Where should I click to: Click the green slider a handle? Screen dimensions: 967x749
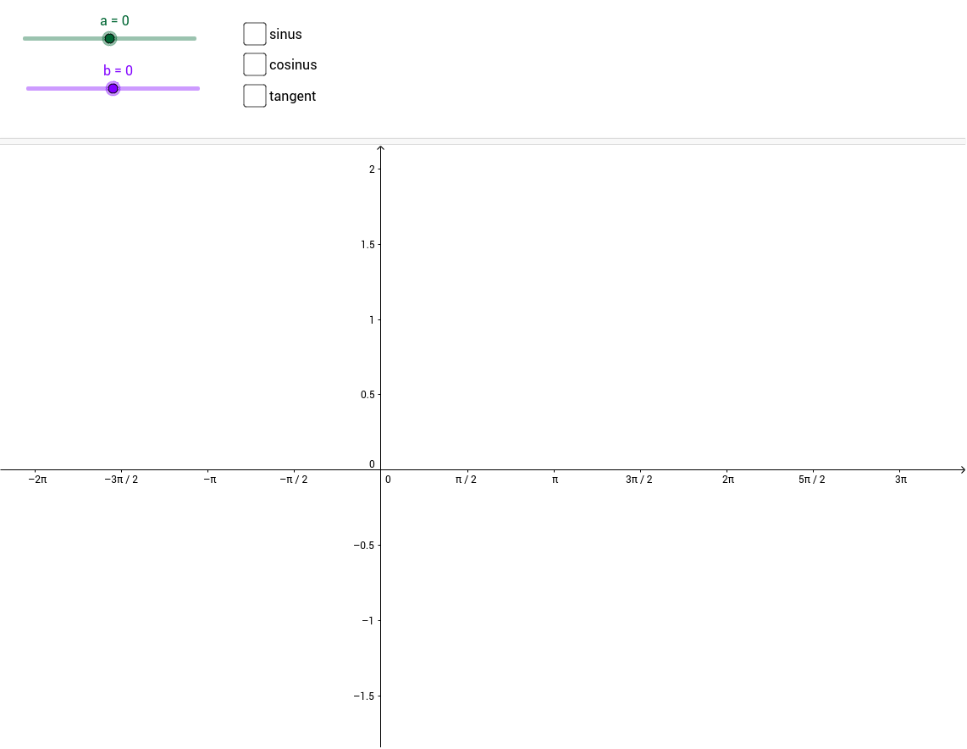(110, 39)
